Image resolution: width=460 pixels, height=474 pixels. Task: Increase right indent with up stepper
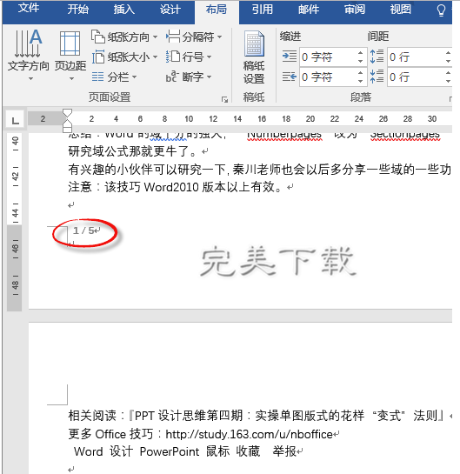[x=360, y=73]
